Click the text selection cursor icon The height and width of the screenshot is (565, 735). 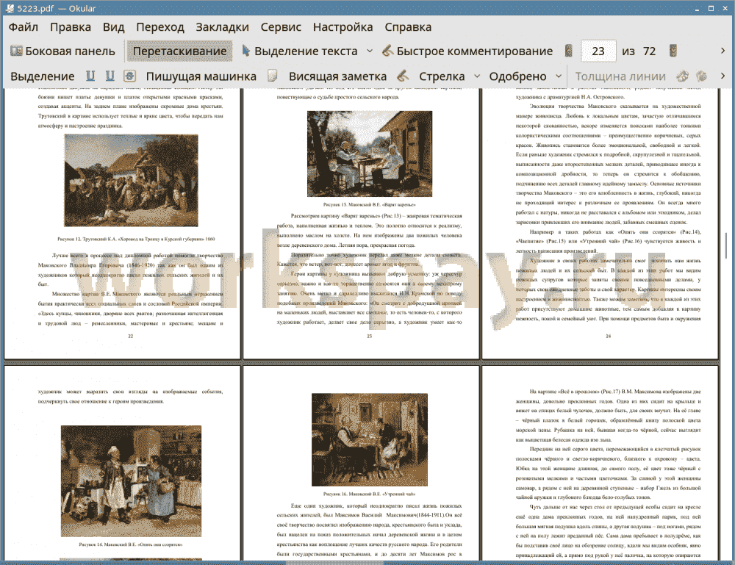[x=246, y=51]
